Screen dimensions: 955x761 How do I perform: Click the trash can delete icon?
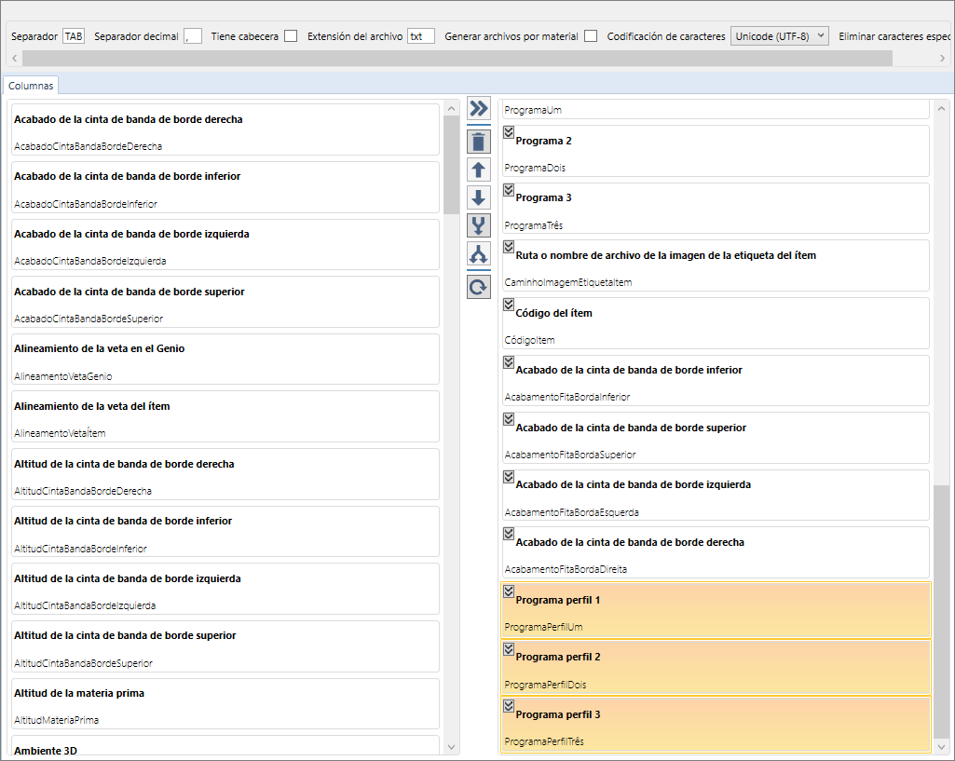479,142
